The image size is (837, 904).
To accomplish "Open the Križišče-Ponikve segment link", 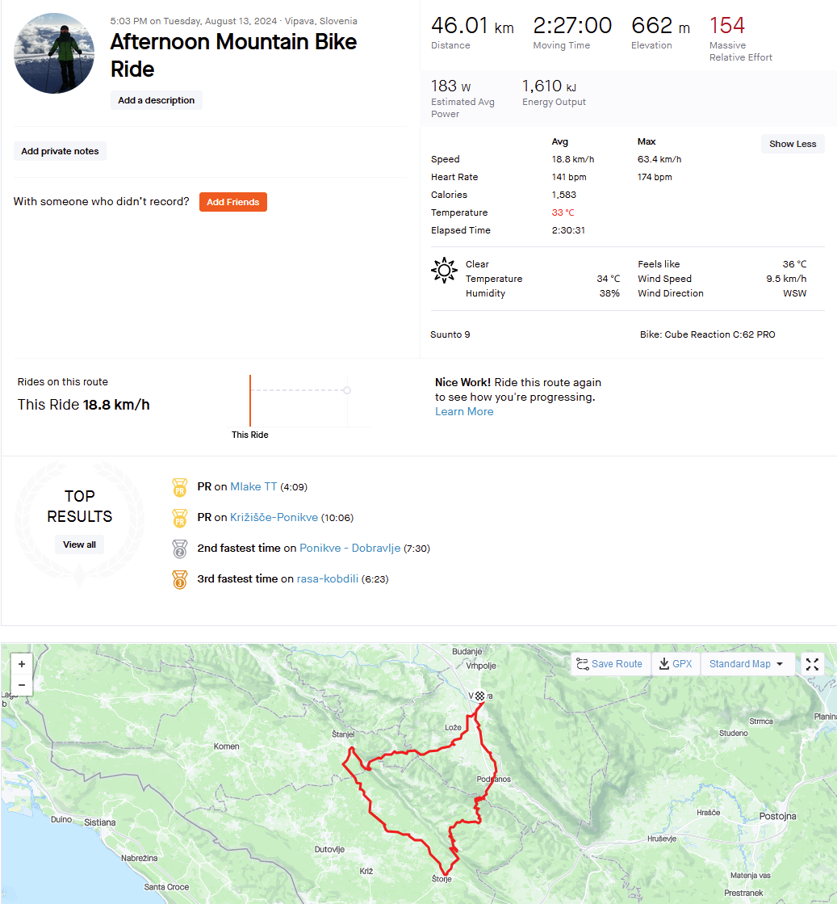I will 274,518.
